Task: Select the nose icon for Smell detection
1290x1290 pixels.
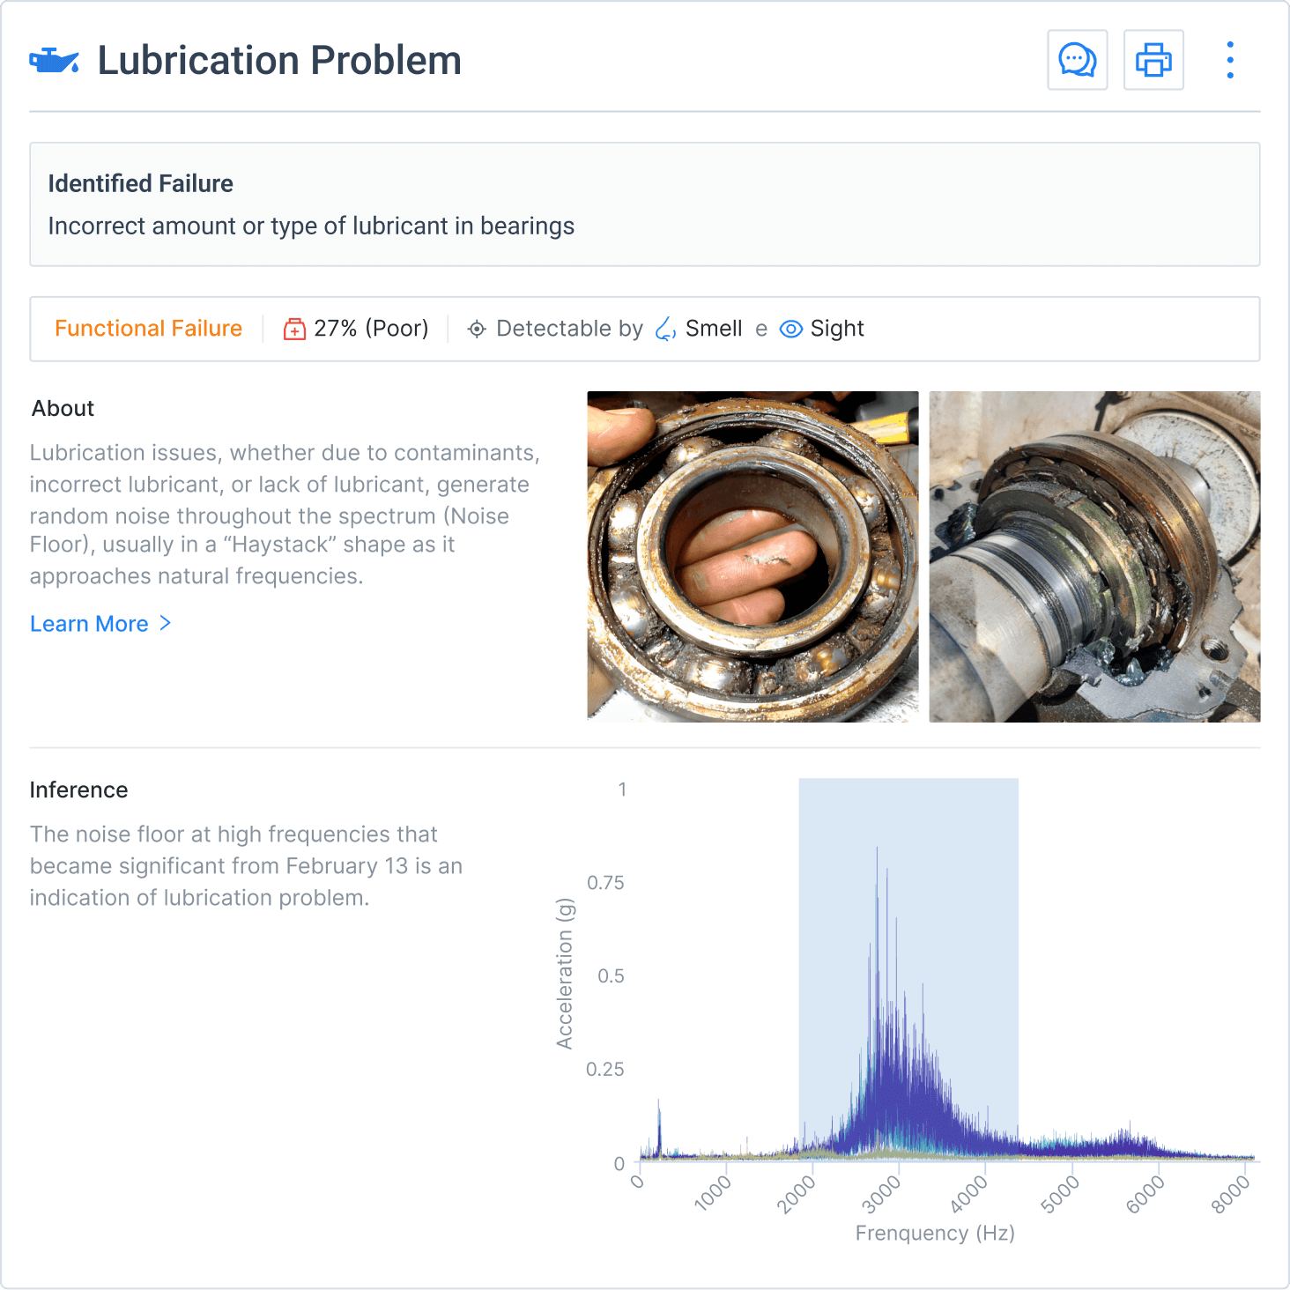Action: tap(664, 329)
